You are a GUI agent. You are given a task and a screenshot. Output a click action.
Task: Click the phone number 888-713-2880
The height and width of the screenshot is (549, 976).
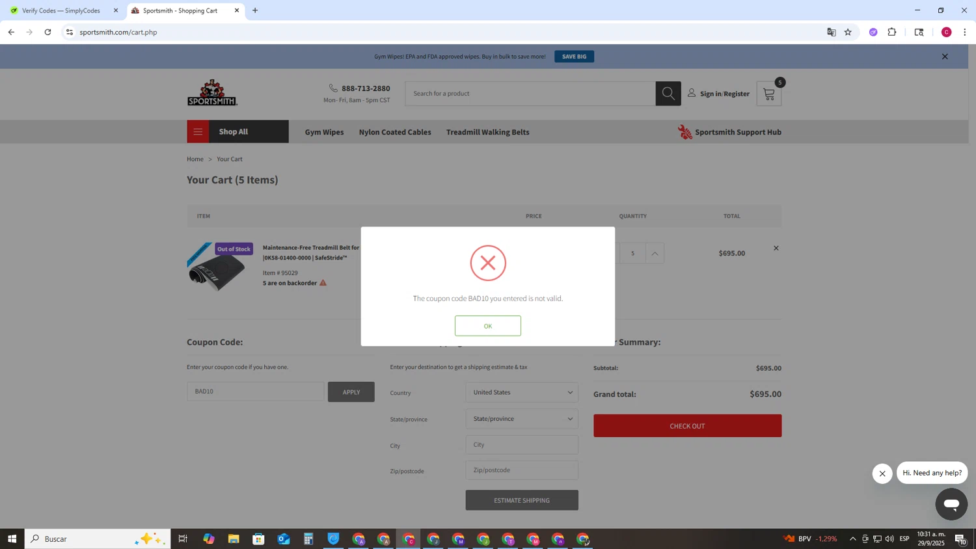[x=366, y=88]
